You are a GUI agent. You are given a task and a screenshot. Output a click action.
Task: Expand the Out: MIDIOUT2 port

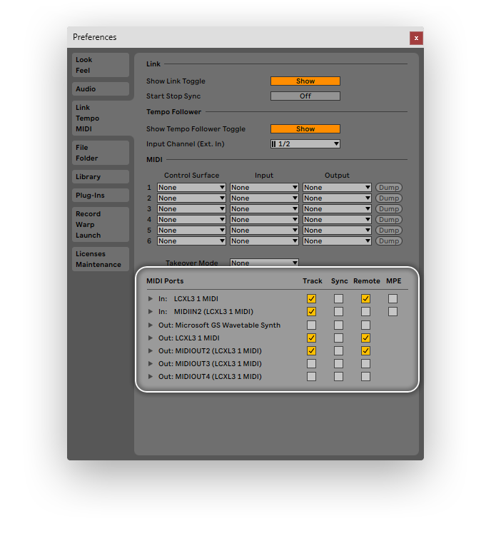pyautogui.click(x=150, y=350)
